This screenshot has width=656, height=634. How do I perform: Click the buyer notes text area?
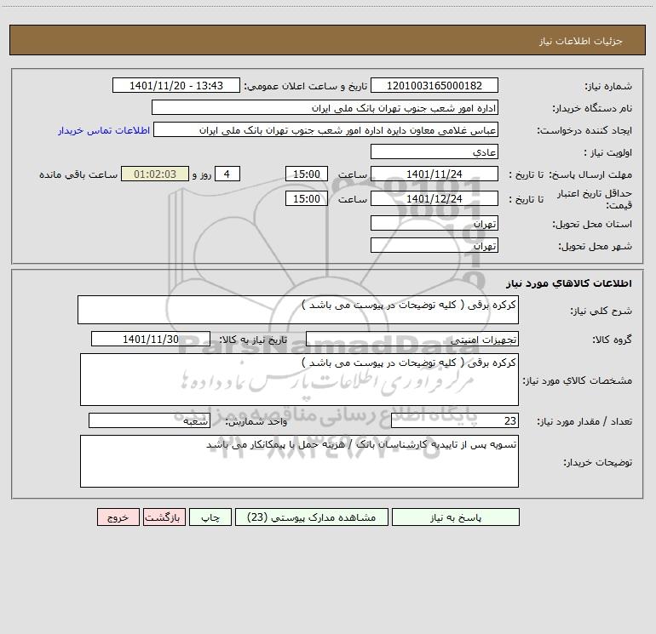coord(299,461)
